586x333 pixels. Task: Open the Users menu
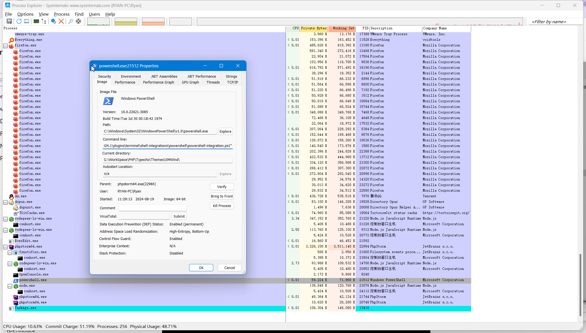point(94,14)
